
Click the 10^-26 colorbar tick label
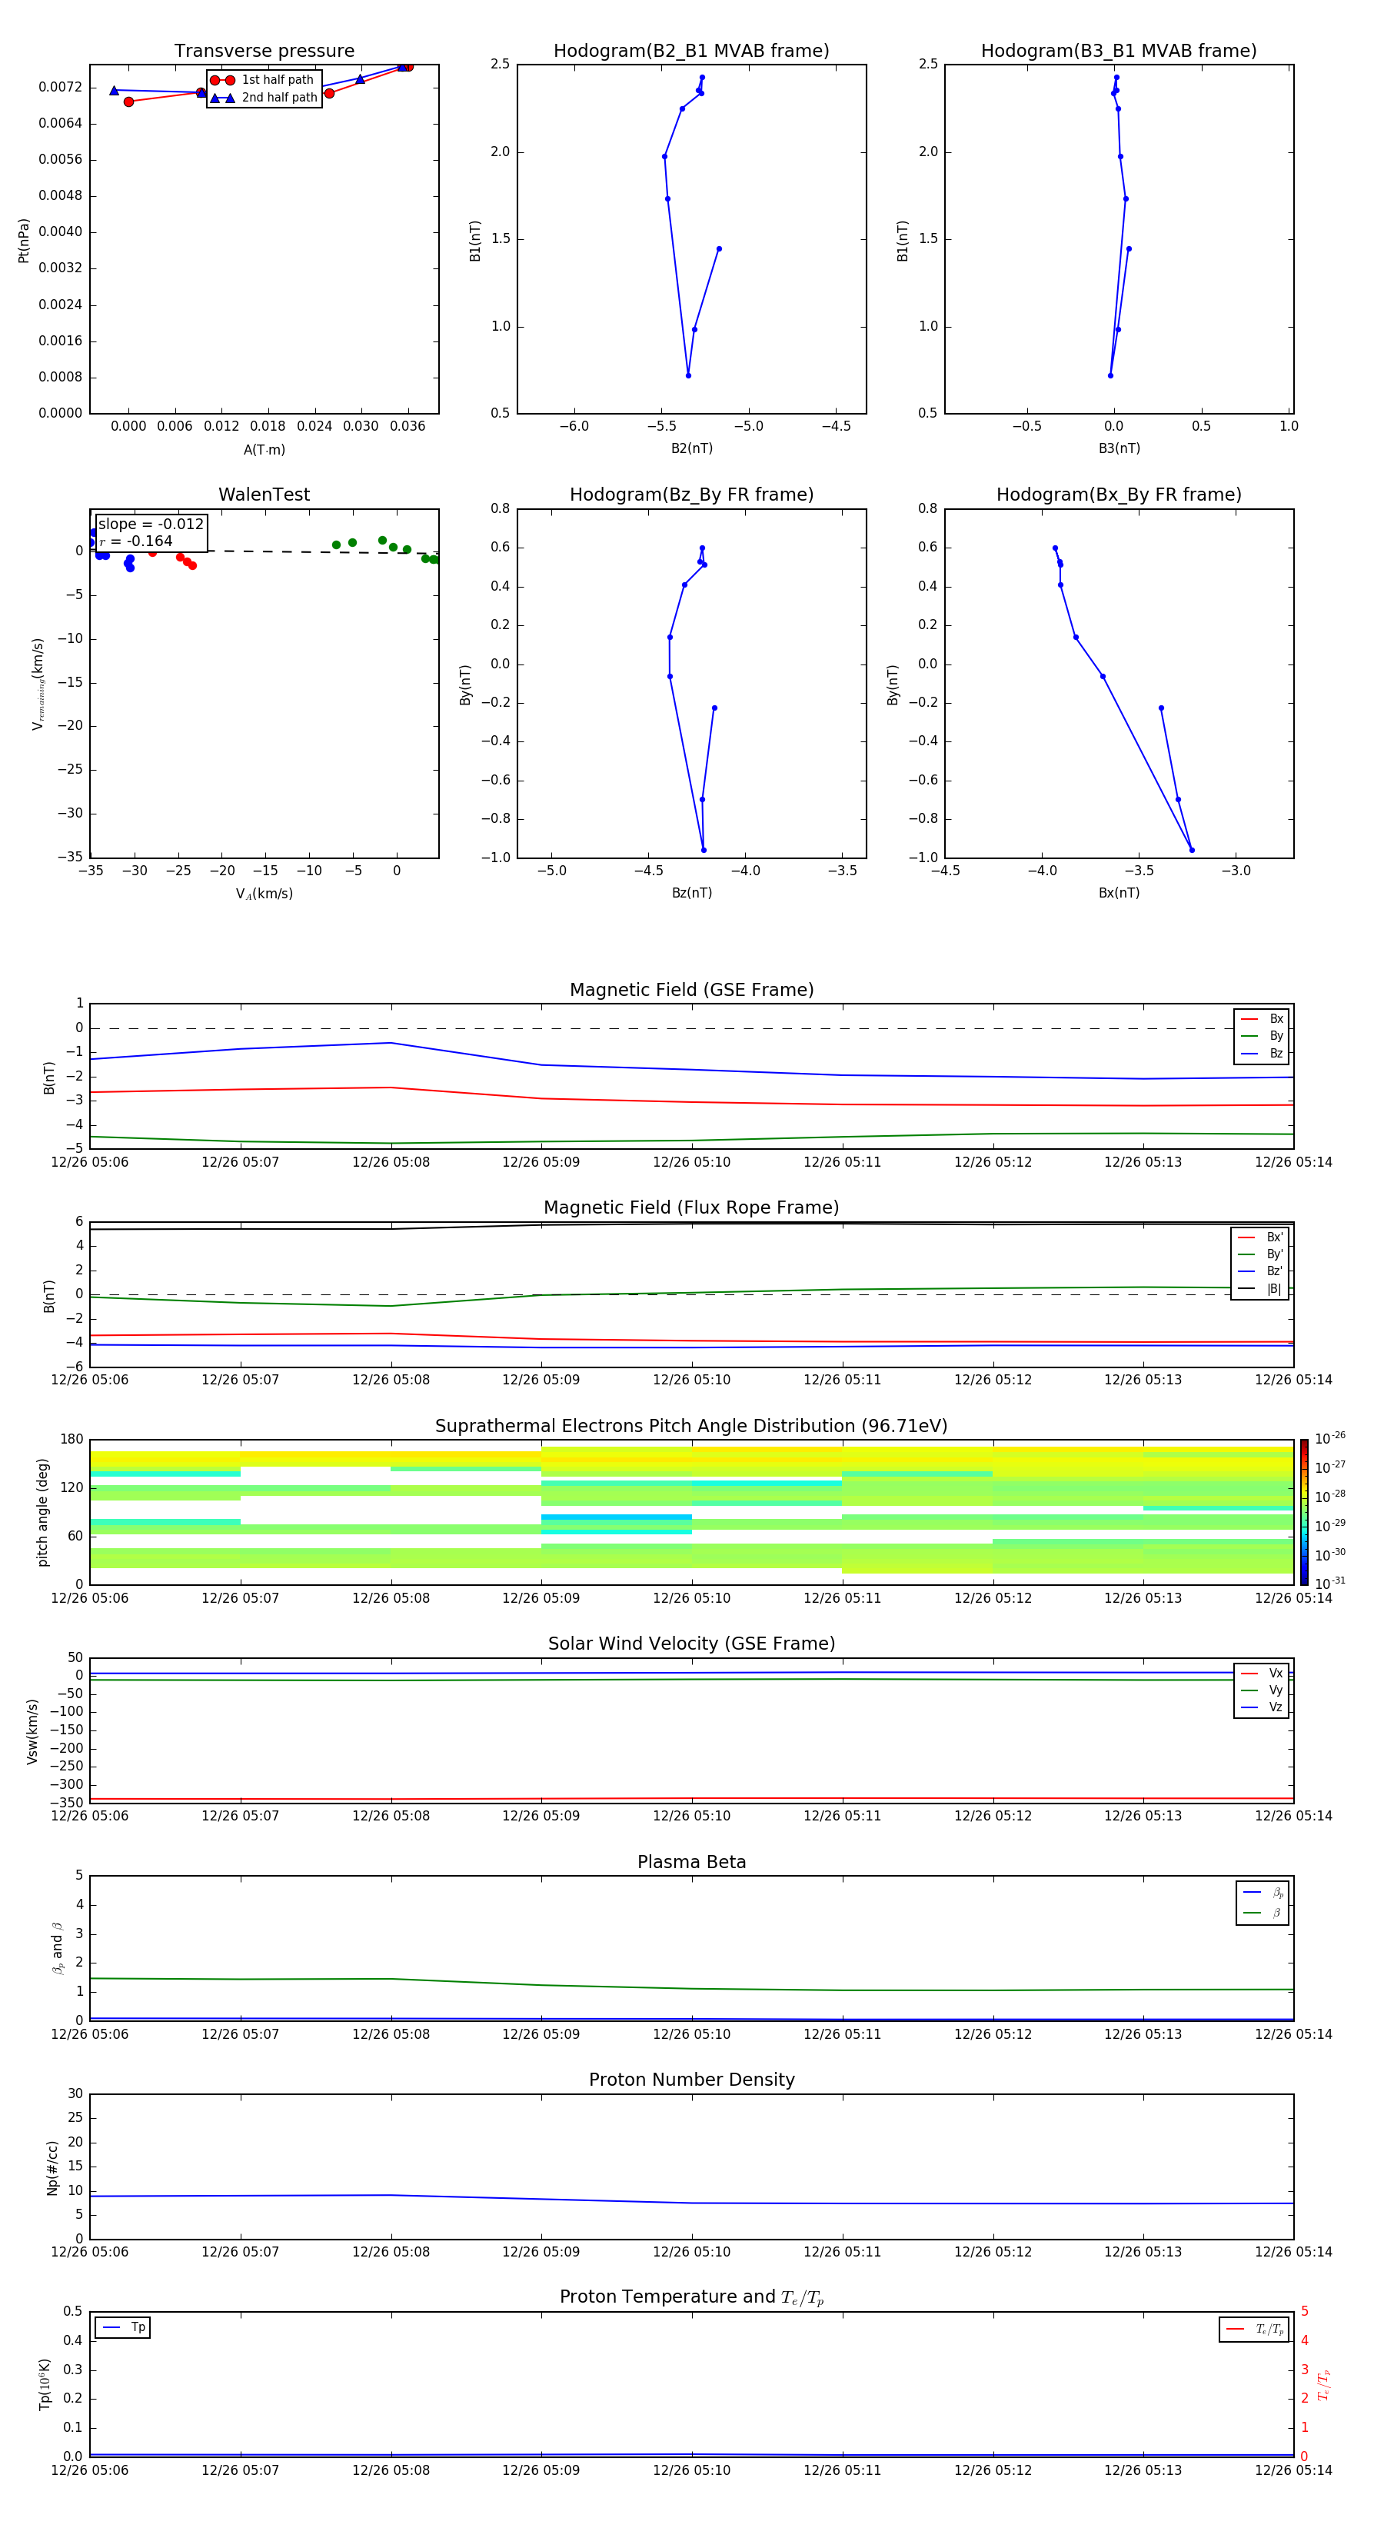[1330, 1438]
